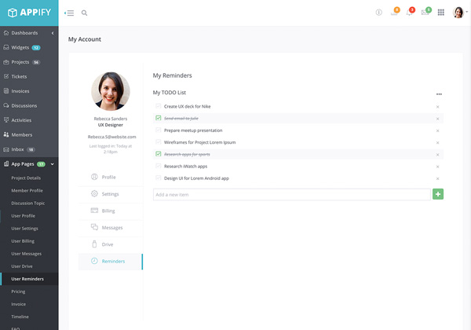Delete Research iWatch apps item
The width and height of the screenshot is (471, 330).
438,167
